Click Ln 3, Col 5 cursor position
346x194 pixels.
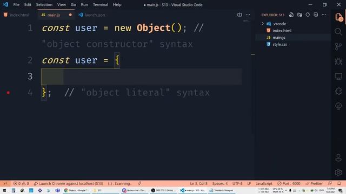[x=198, y=183]
